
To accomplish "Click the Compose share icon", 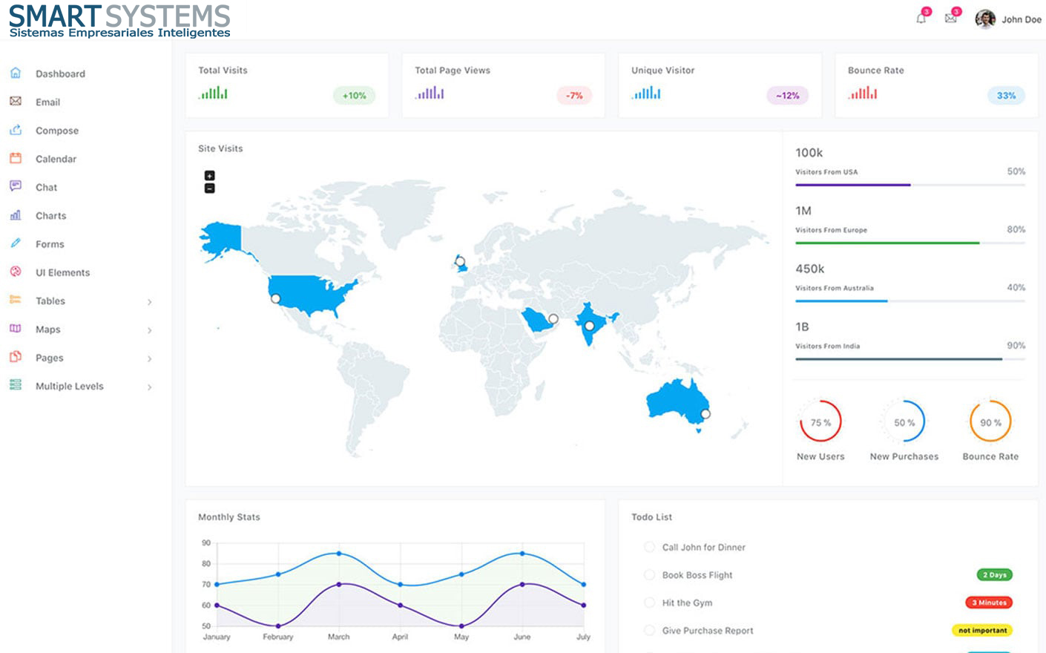I will pos(16,130).
